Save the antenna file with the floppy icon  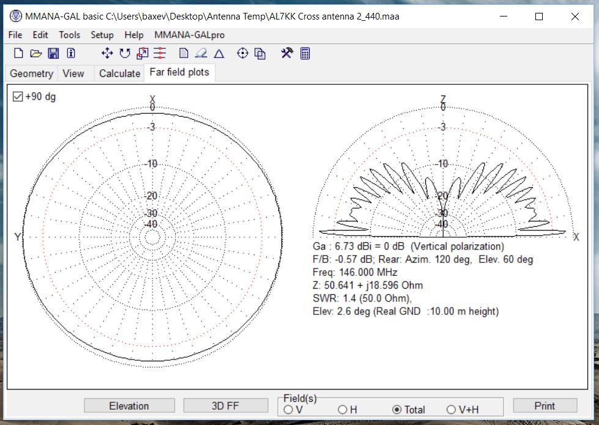click(53, 53)
